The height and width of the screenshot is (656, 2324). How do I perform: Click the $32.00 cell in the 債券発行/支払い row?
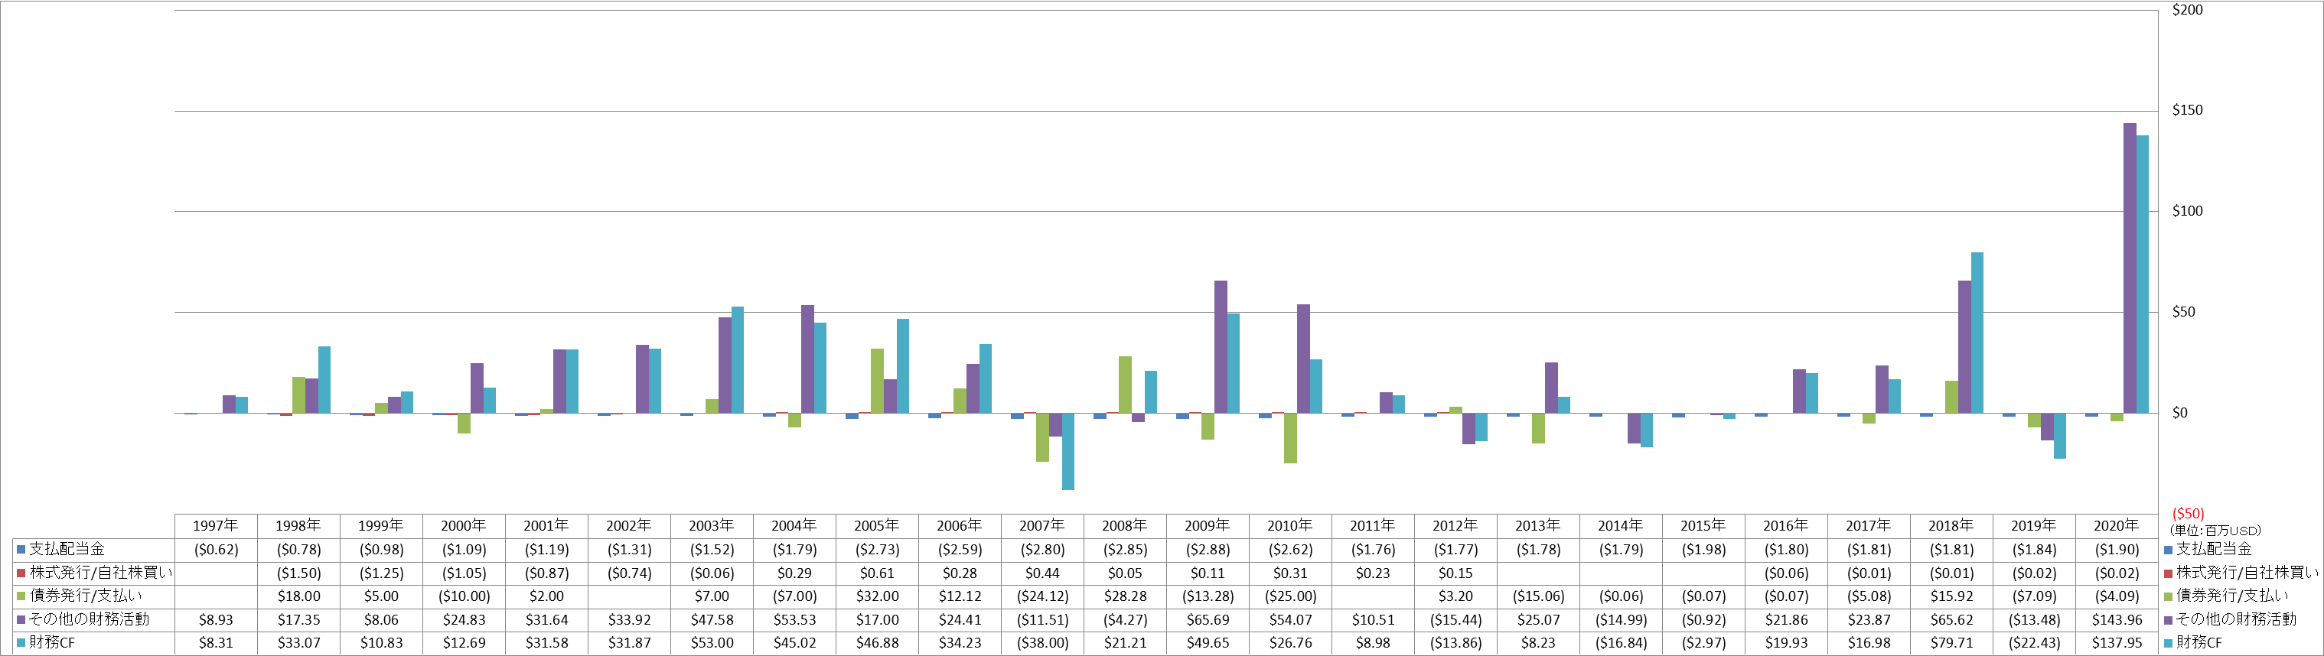[x=877, y=596]
